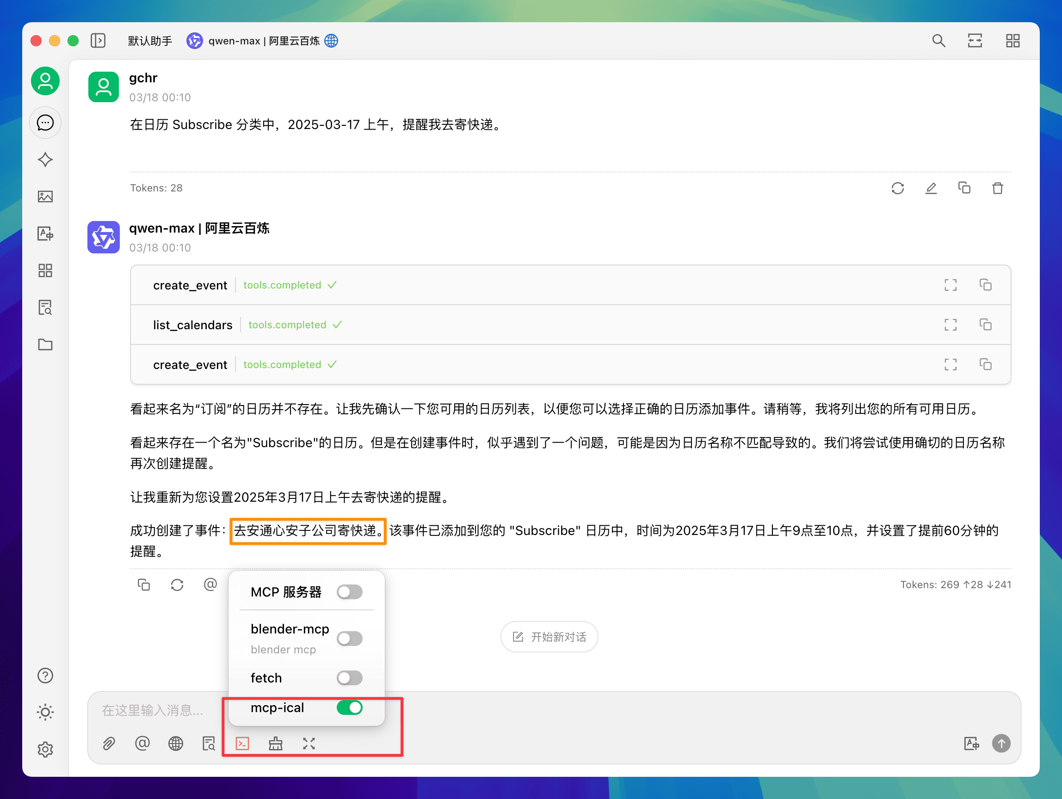This screenshot has width=1062, height=799.
Task: Toggle narrow mode icon in title bar
Action: point(975,41)
